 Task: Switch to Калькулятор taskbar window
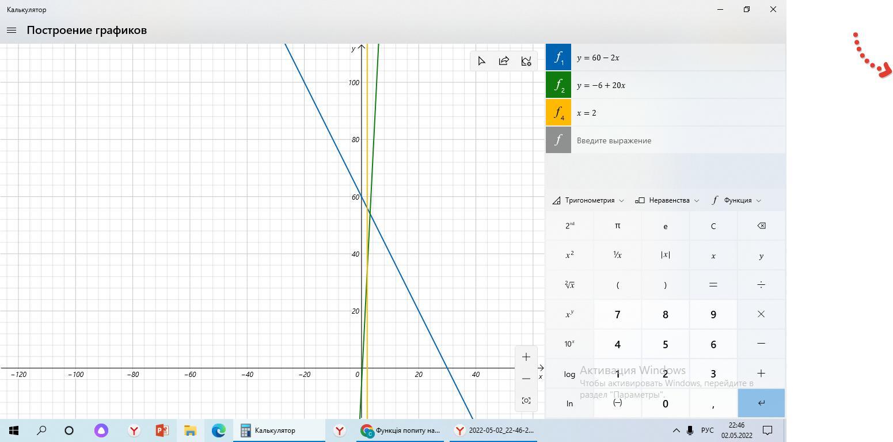click(279, 430)
